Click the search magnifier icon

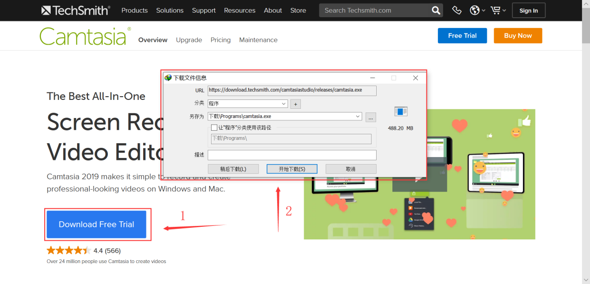click(436, 10)
